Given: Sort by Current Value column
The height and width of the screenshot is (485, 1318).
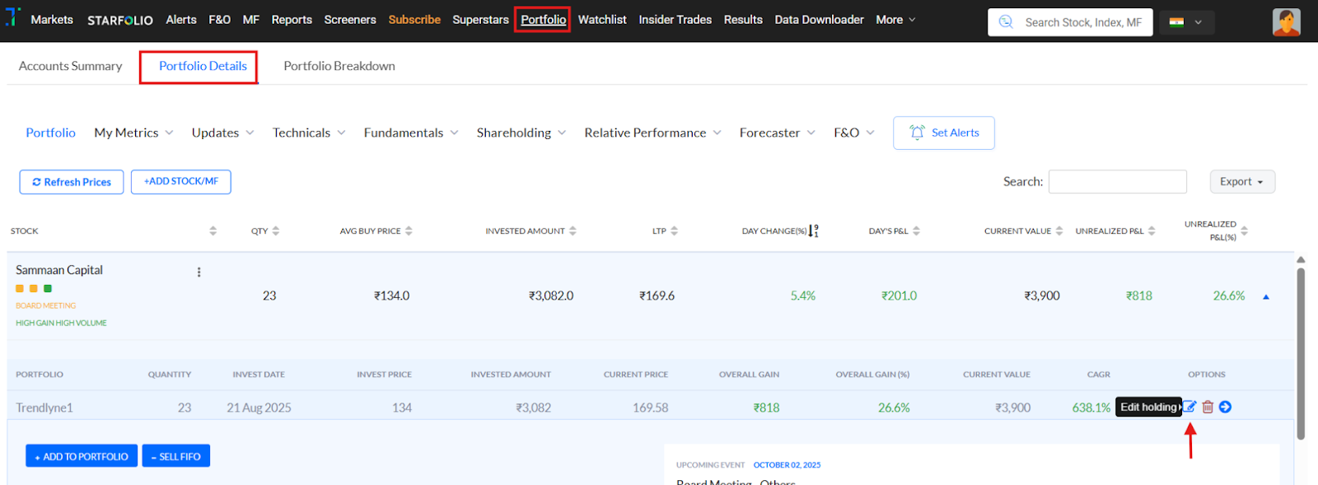Looking at the screenshot, I should click(x=1059, y=231).
